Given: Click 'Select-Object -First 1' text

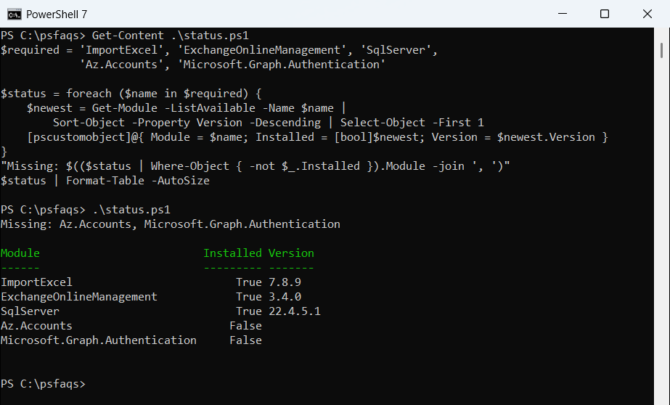Looking at the screenshot, I should 412,123.
